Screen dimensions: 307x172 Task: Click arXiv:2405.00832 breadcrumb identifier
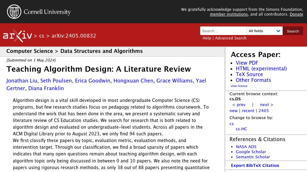(x=74, y=36)
